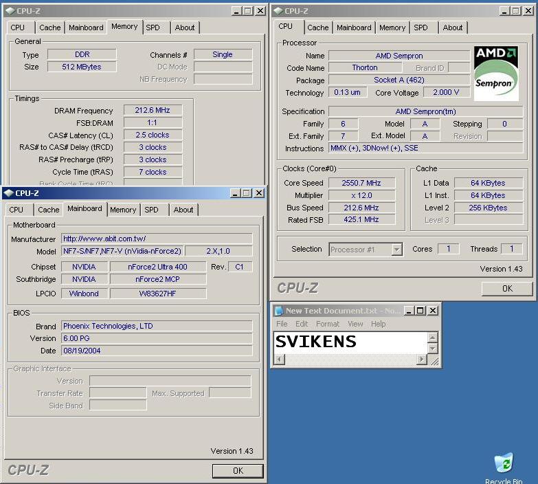This screenshot has height=484, width=538.
Task: Click the Rated FSB 425.1 MHz value
Action: 361,220
